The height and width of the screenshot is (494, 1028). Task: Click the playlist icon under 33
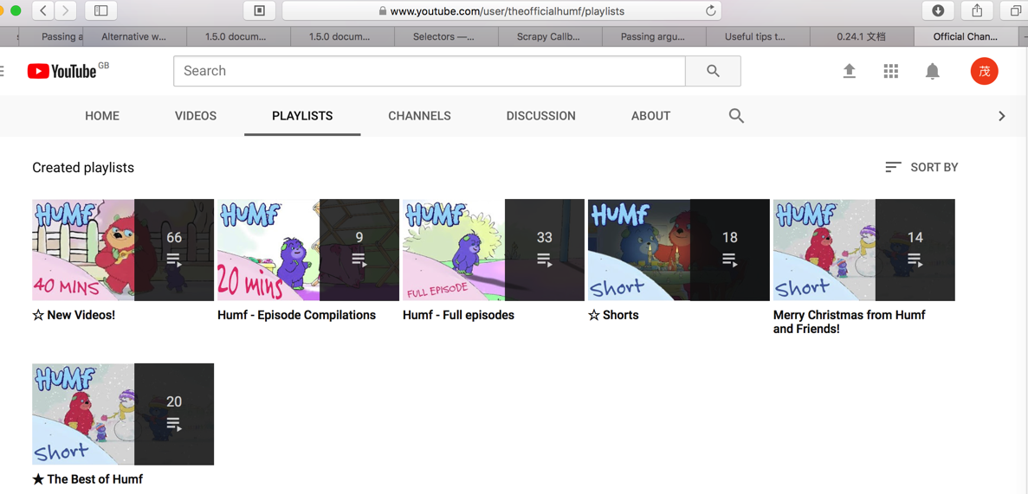point(544,260)
